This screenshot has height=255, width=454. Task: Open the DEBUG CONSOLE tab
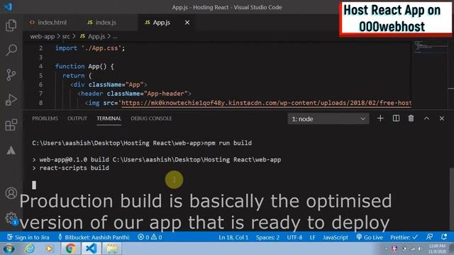point(151,118)
